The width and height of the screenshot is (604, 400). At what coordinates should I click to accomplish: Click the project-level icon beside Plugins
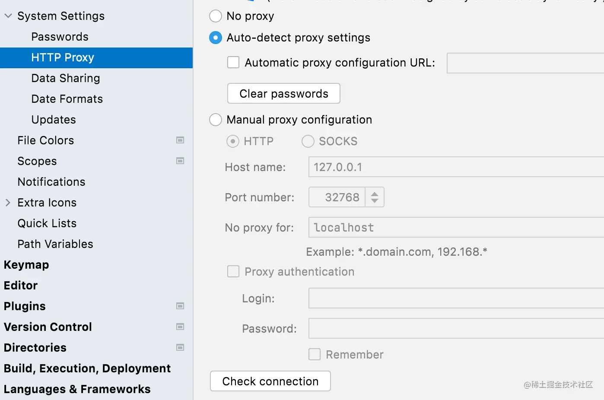coord(180,306)
